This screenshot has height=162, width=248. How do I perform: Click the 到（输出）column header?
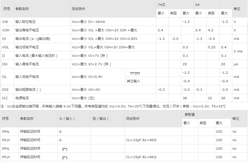pyautogui.click(x=100, y=119)
